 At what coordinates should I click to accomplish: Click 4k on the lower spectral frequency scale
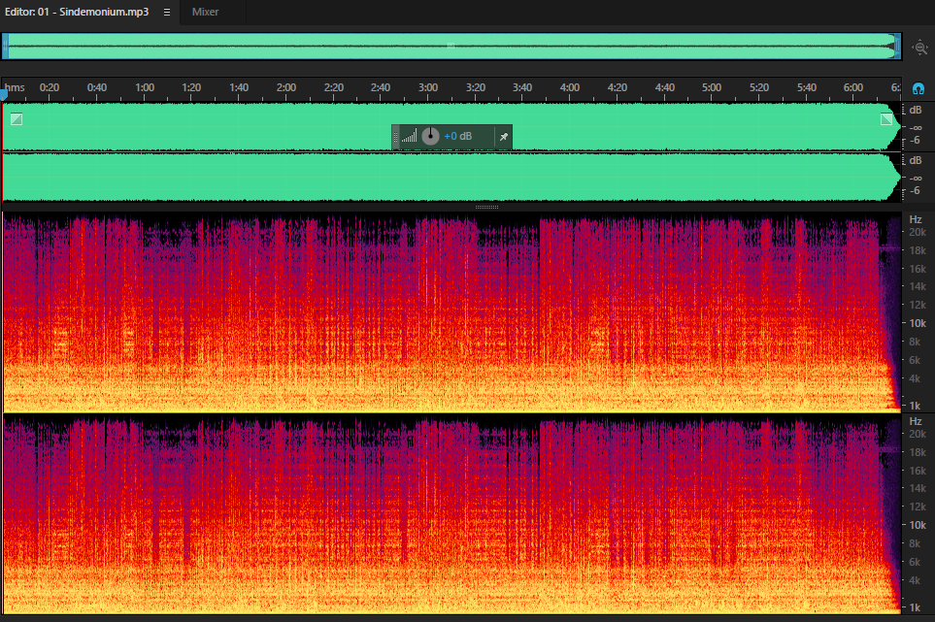(915, 580)
